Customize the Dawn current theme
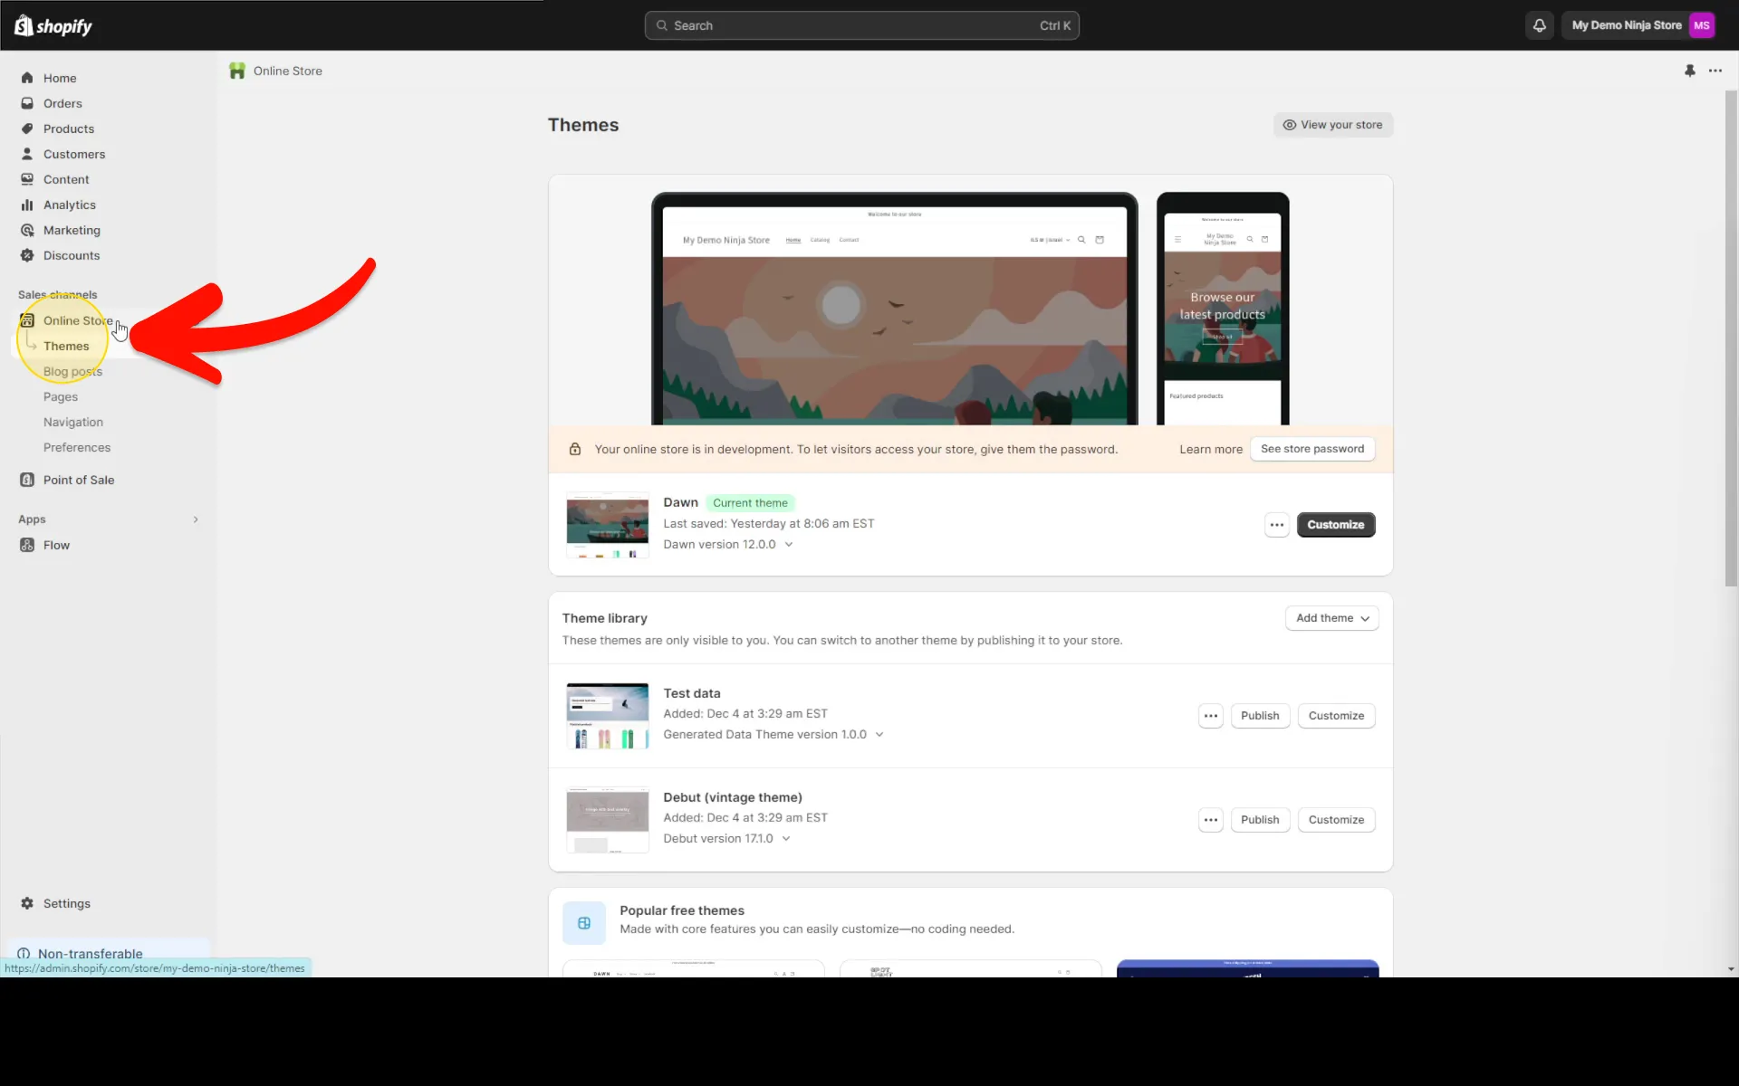 click(1335, 525)
